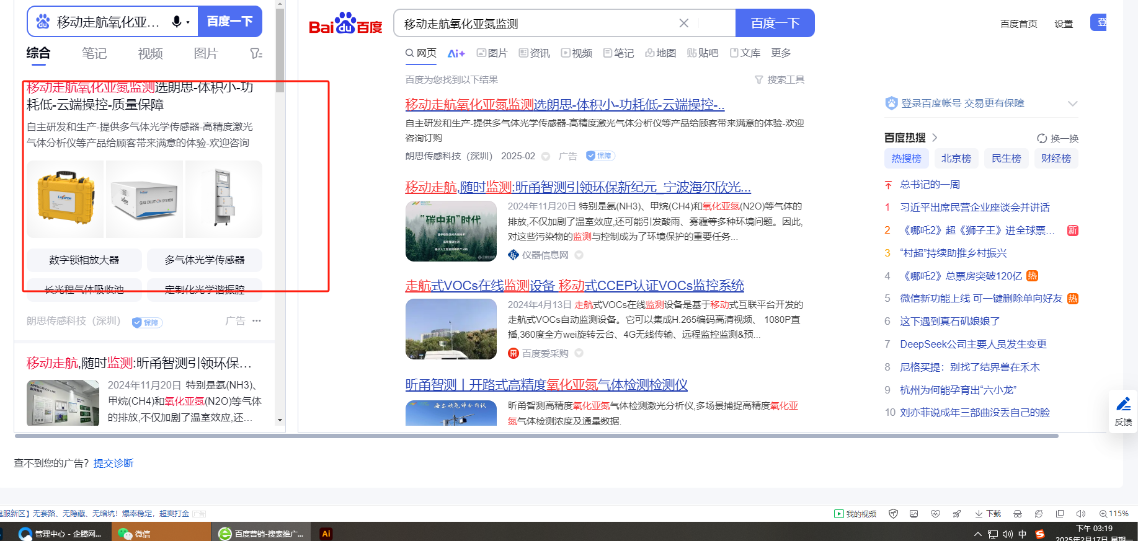Viewport: 1138px width, 541px height.
Task: Click the microphone voice search icon
Action: click(177, 22)
